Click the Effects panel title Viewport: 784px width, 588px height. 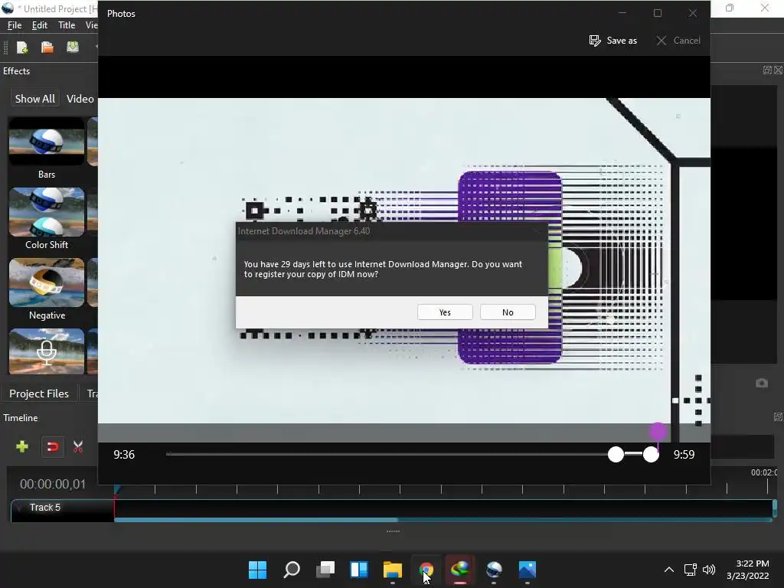[x=17, y=71]
